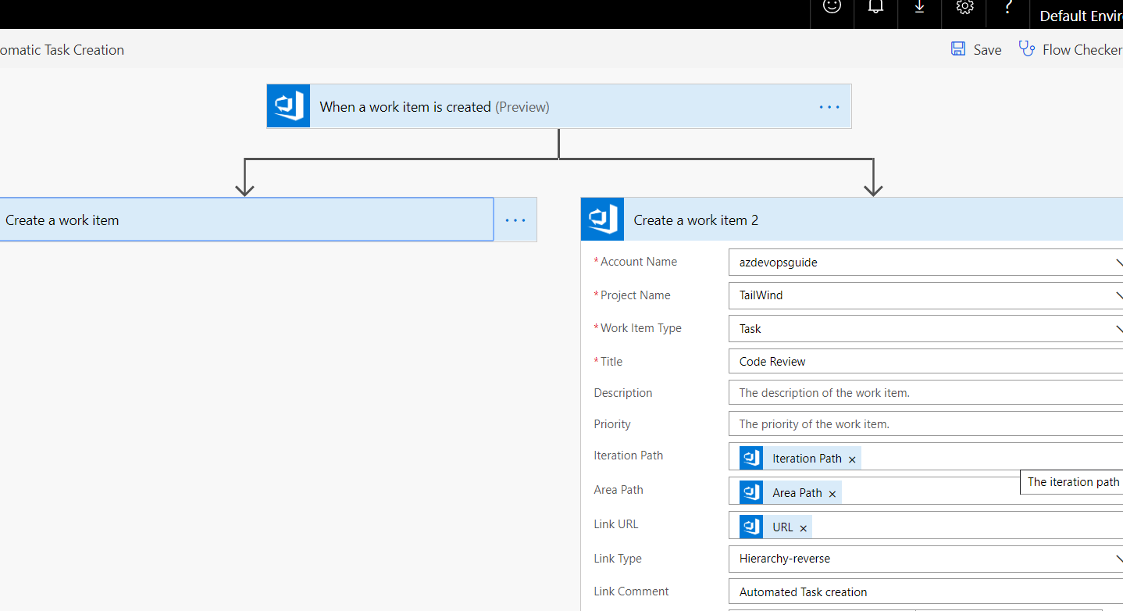
Task: Click the Link Comment label
Action: coord(631,591)
